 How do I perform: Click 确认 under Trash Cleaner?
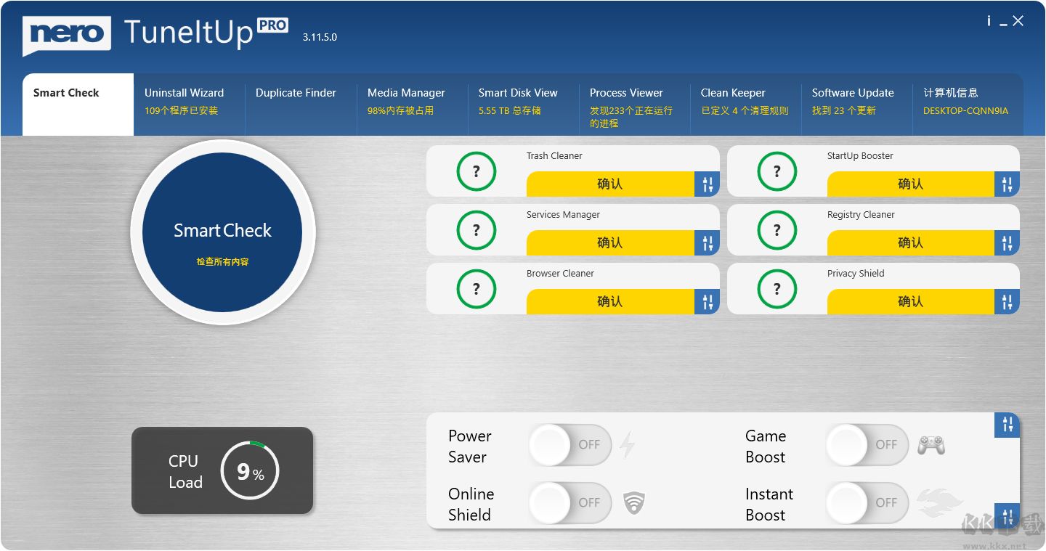click(x=610, y=184)
